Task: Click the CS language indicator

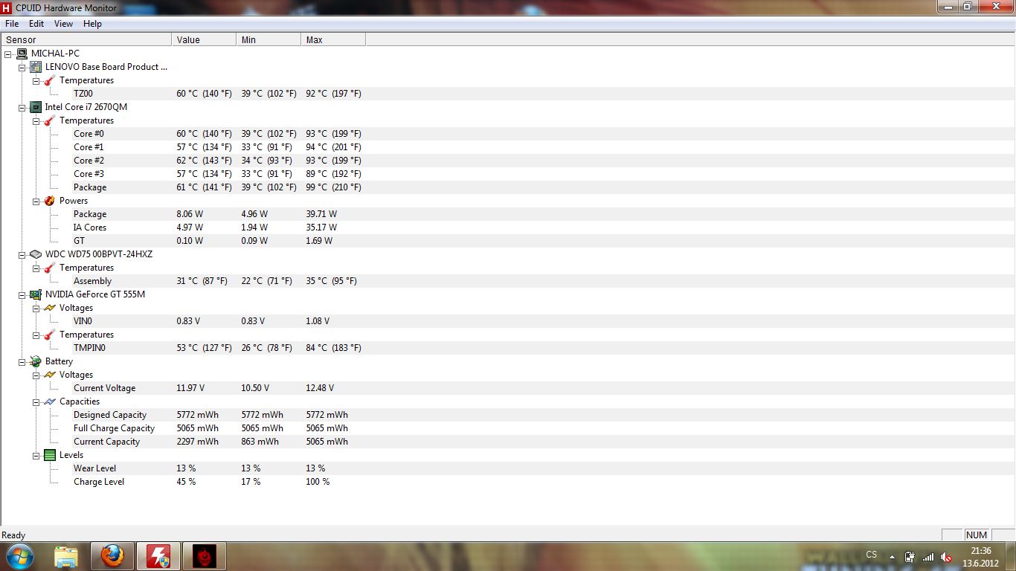Action: point(871,555)
